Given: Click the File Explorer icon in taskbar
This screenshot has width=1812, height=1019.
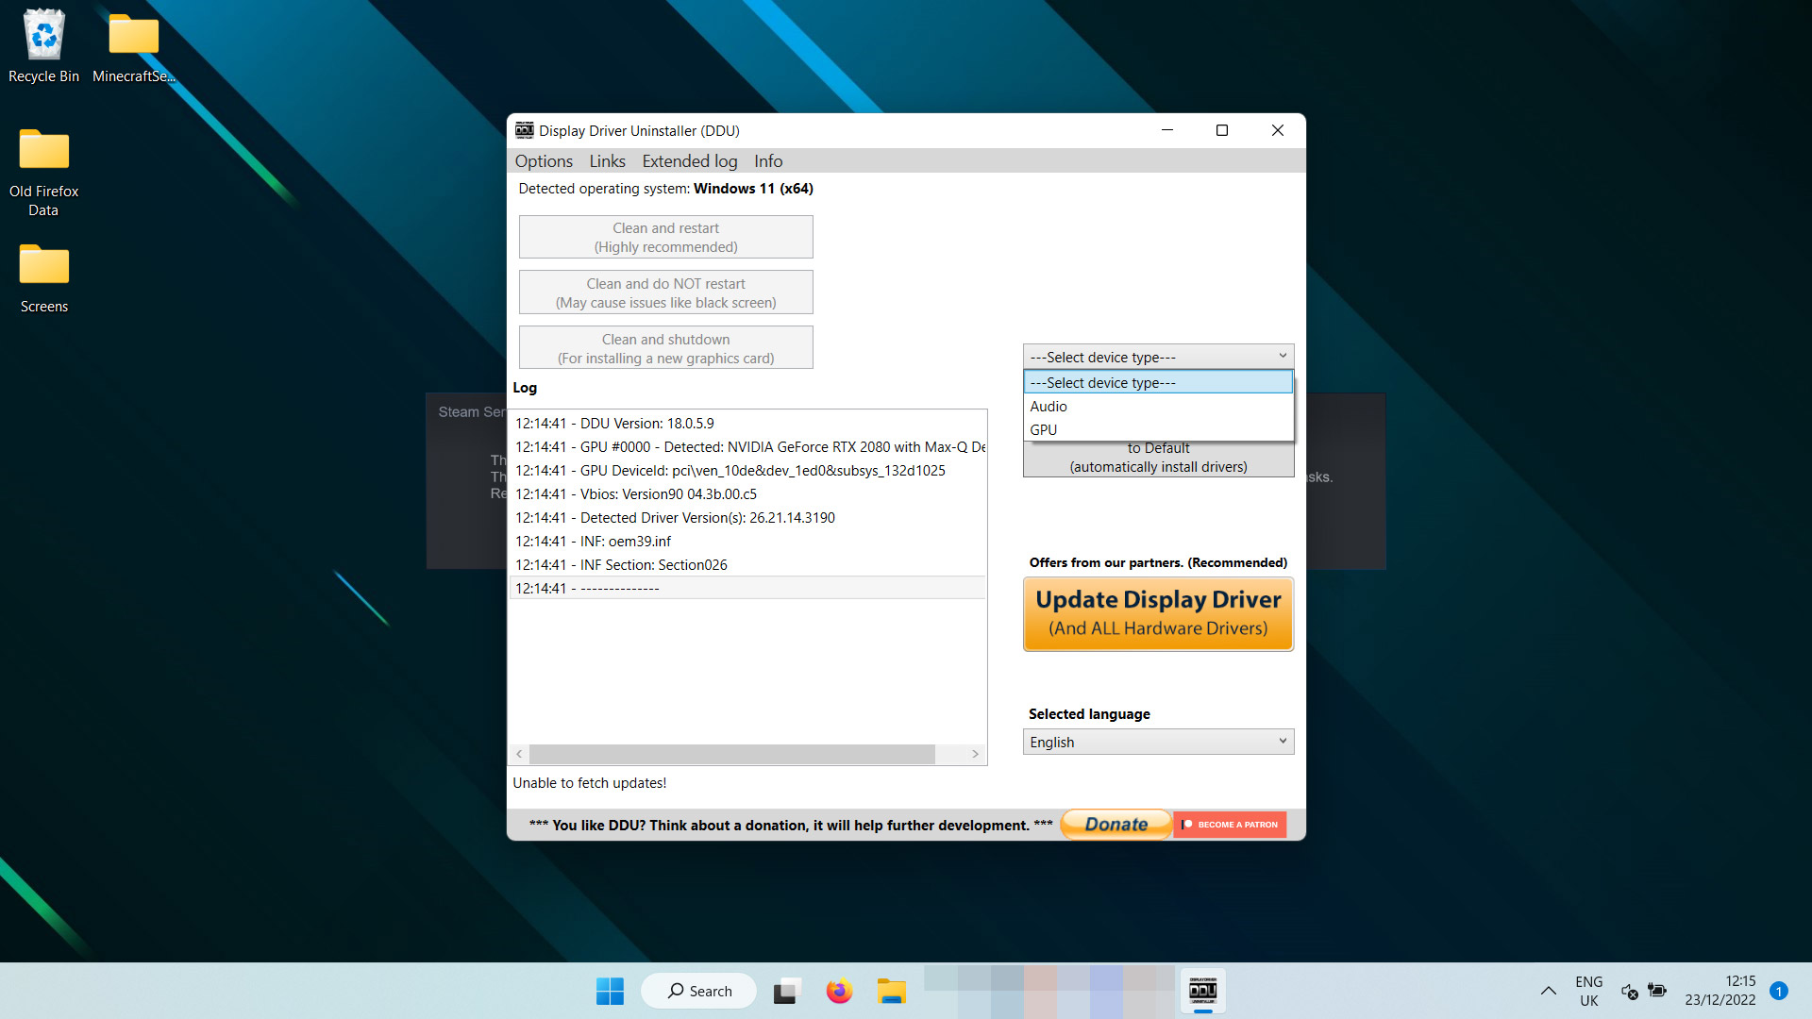Looking at the screenshot, I should 894,991.
